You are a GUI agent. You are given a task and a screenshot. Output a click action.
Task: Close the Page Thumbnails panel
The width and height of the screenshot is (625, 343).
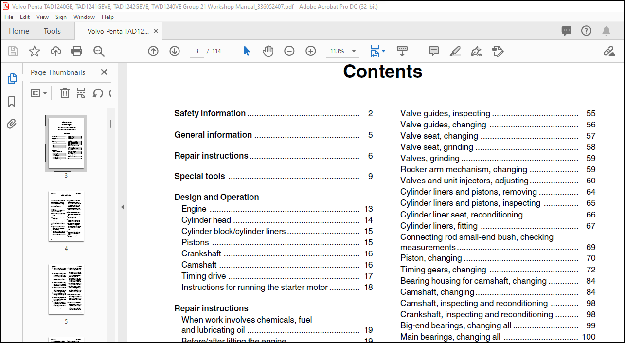pos(104,72)
